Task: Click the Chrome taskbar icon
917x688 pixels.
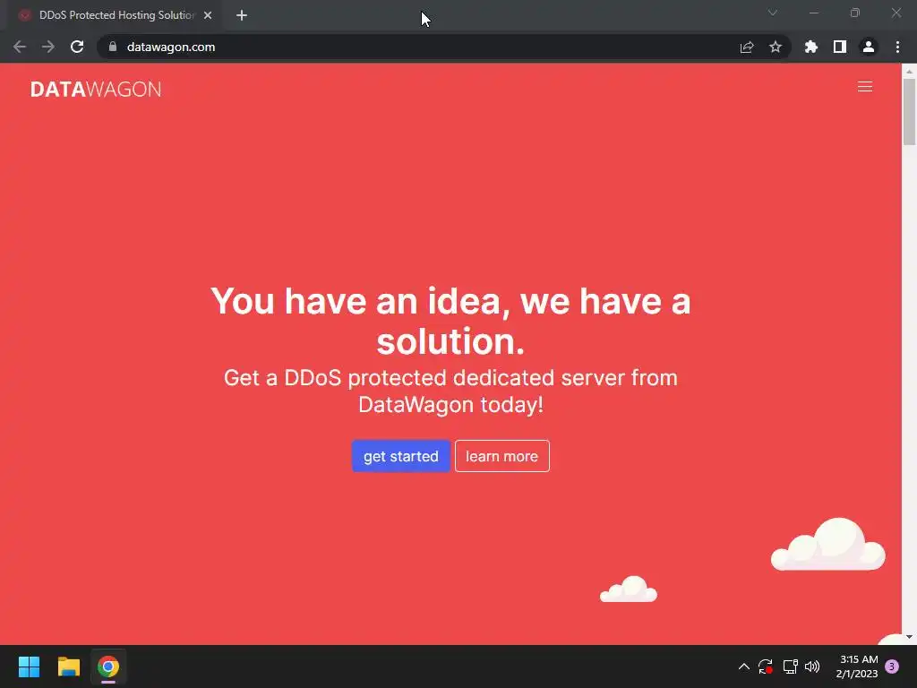Action: 108,666
